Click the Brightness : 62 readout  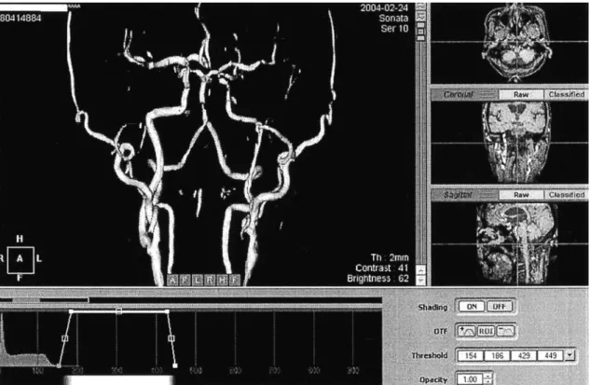[x=377, y=279]
